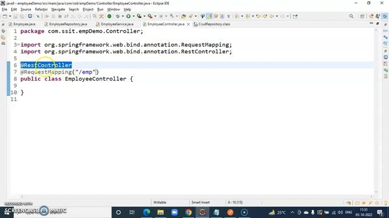Expand the External Tools dropdown arrow
This screenshot has width=389, height=218.
[x=156, y=16]
